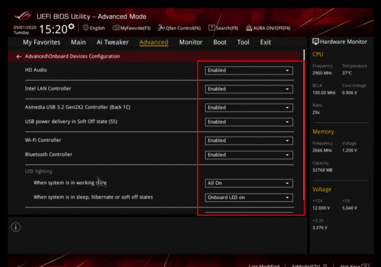This screenshot has width=381, height=267.
Task: Switch to Main tab
Action: (78, 42)
